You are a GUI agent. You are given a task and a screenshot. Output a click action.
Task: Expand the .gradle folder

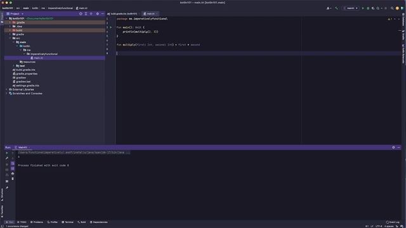click(10, 23)
